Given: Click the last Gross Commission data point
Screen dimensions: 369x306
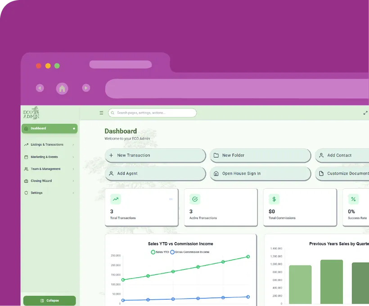Looking at the screenshot, I should tap(248, 297).
